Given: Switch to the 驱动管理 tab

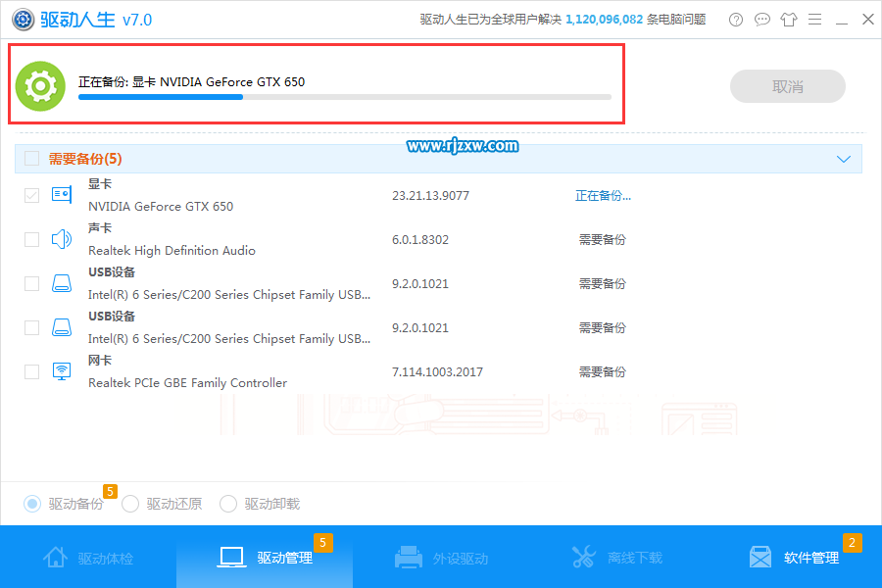Looking at the screenshot, I should tap(265, 557).
